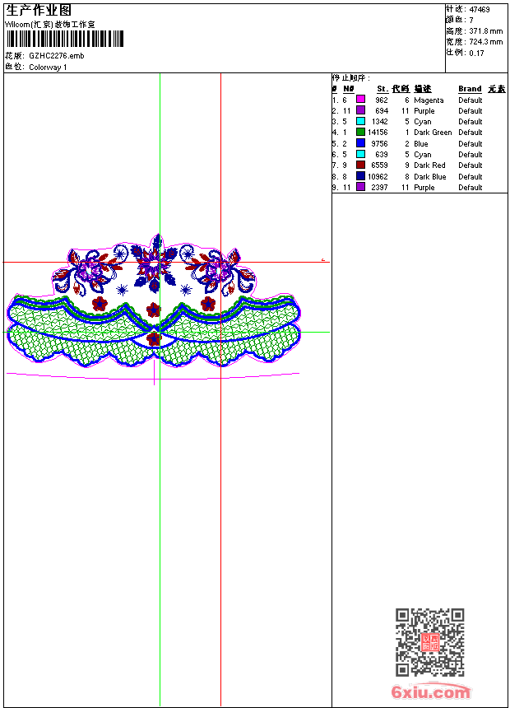
Task: Click the Brand column header
Action: [x=470, y=89]
